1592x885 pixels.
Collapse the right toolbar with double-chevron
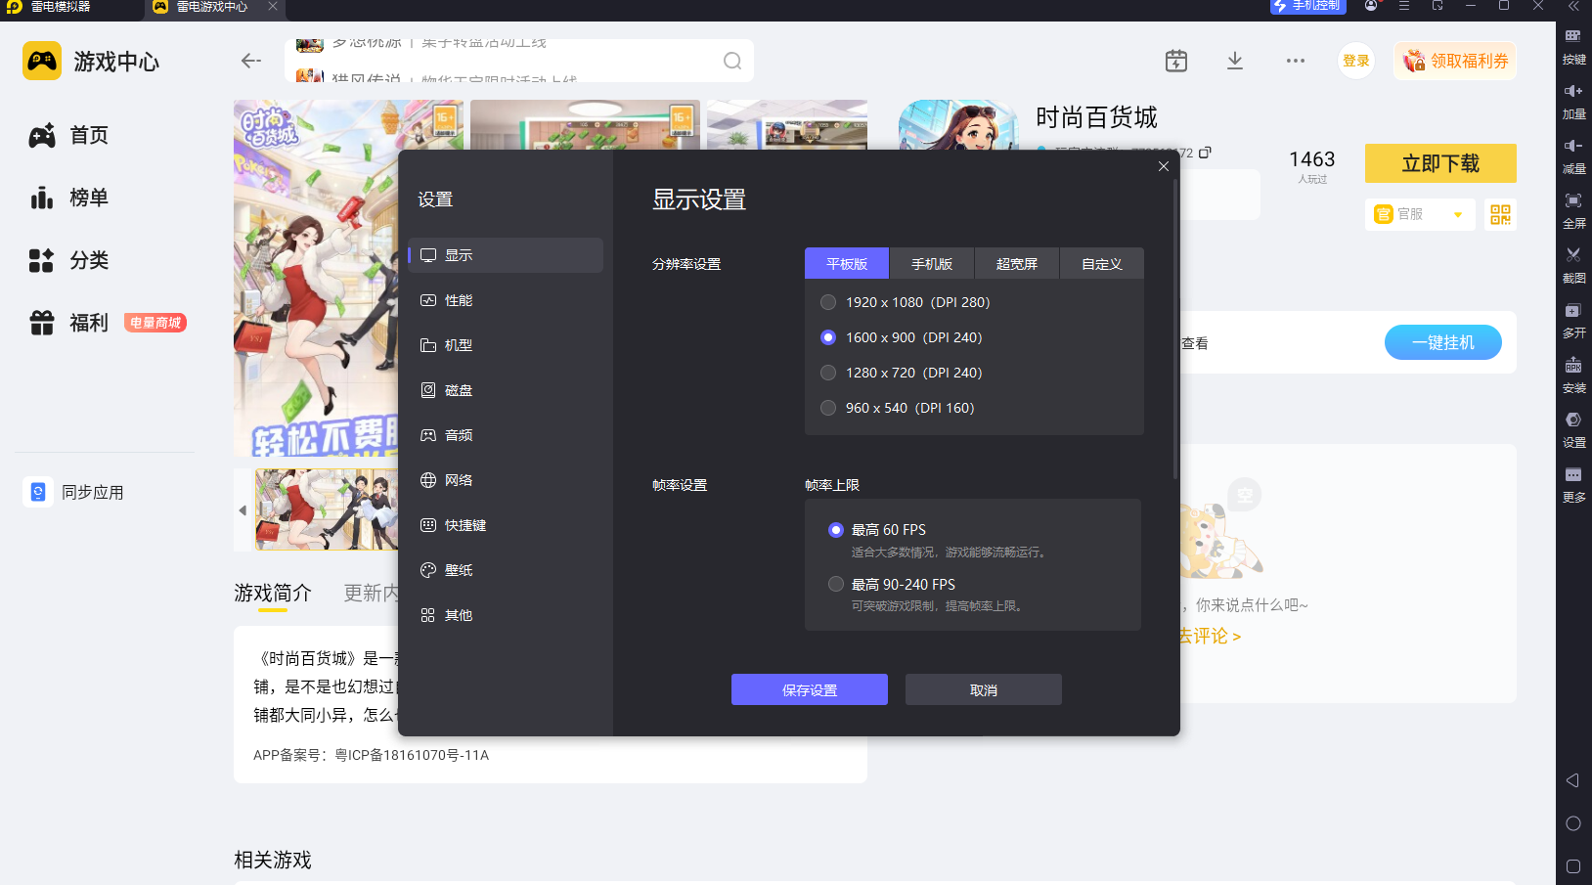[1573, 6]
